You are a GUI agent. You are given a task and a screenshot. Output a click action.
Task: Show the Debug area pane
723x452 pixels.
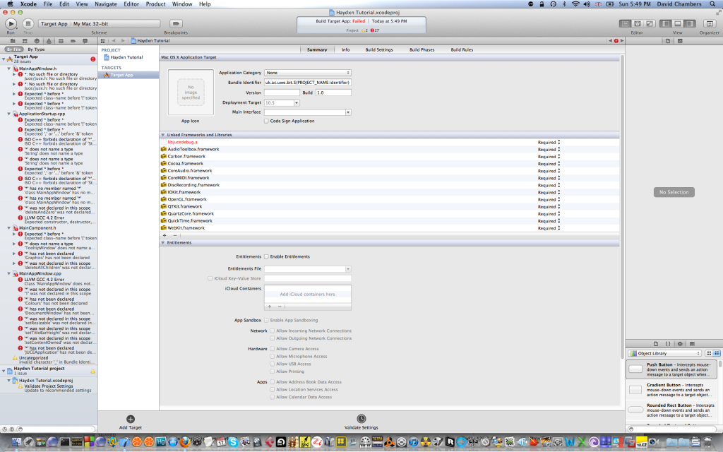point(678,23)
